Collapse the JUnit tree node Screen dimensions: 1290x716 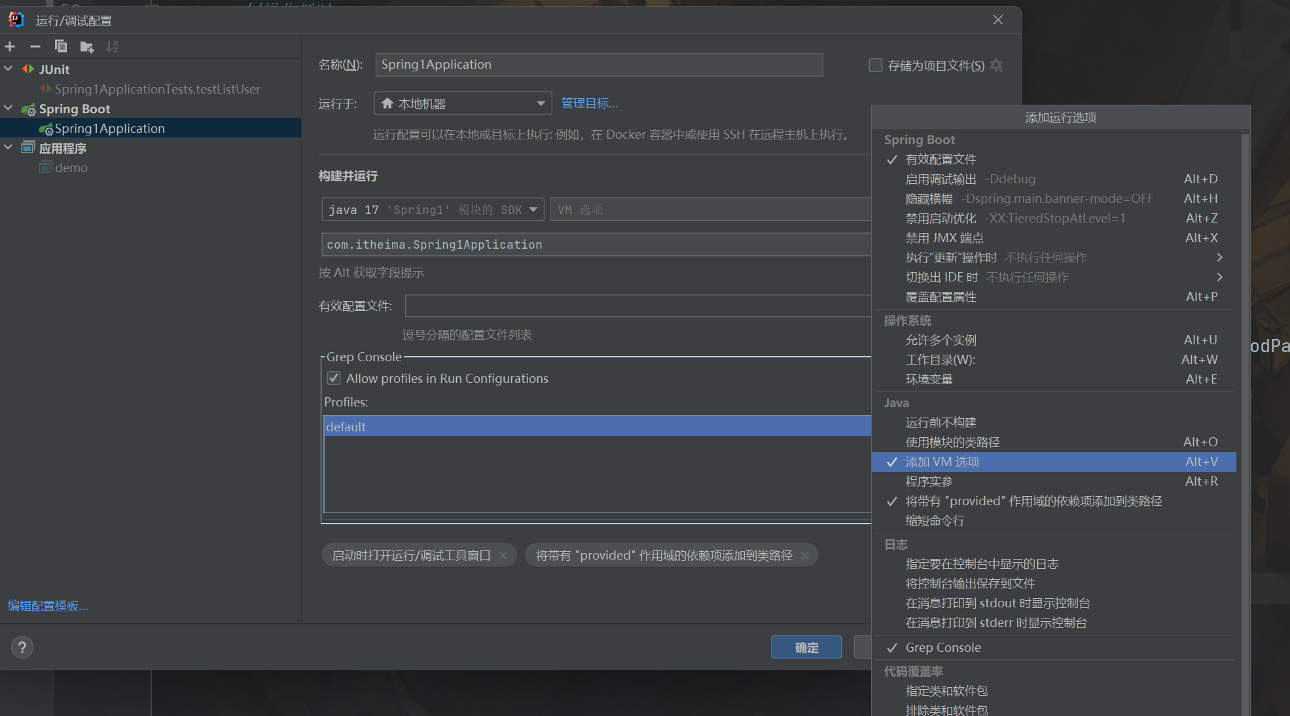tap(9, 69)
